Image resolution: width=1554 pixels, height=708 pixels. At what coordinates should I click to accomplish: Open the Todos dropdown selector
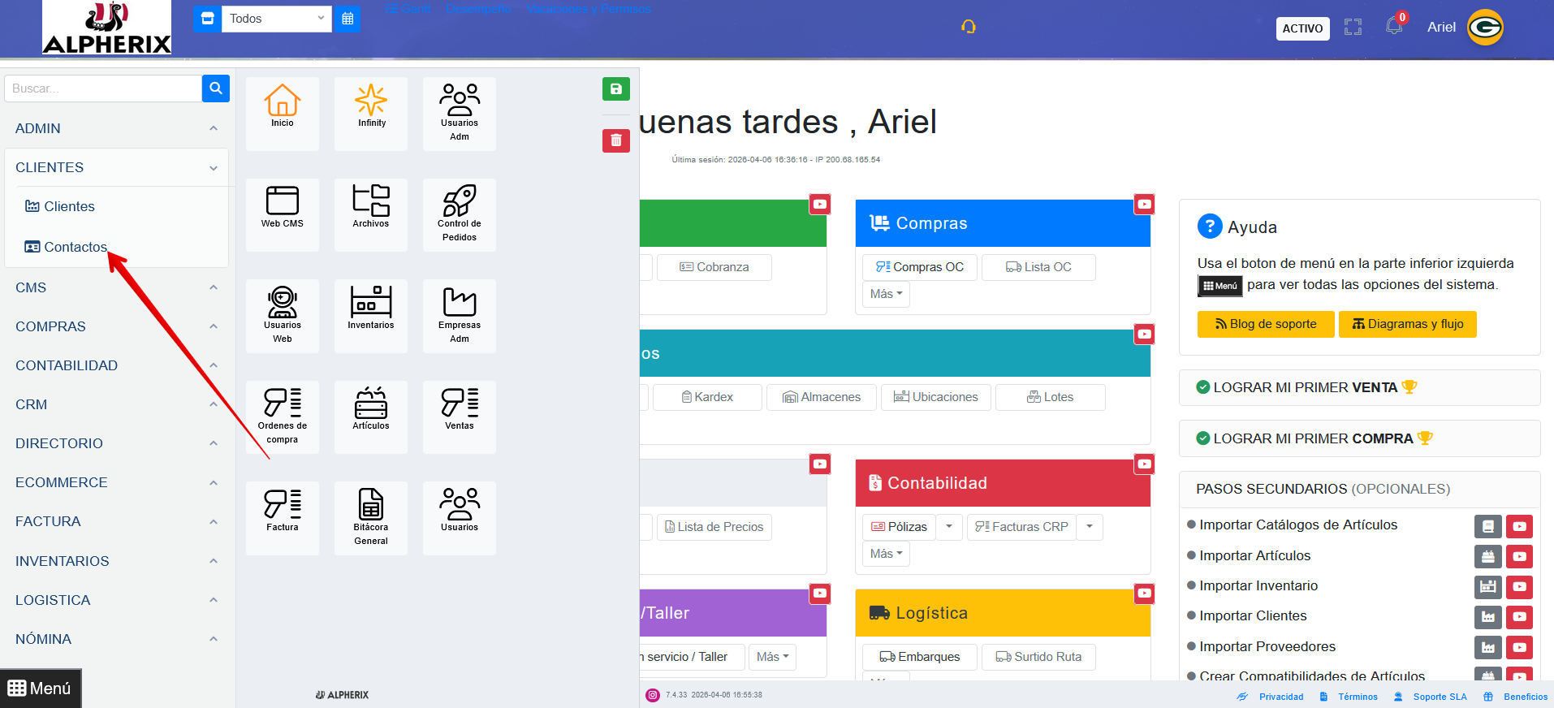coord(276,19)
